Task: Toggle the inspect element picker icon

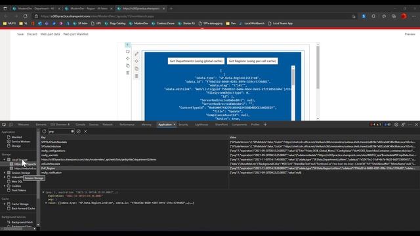Action: click(x=4, y=125)
